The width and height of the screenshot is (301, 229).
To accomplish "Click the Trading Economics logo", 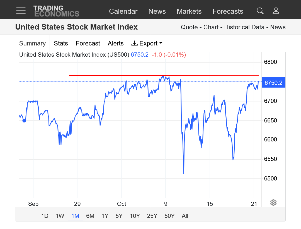I will coord(56,11).
